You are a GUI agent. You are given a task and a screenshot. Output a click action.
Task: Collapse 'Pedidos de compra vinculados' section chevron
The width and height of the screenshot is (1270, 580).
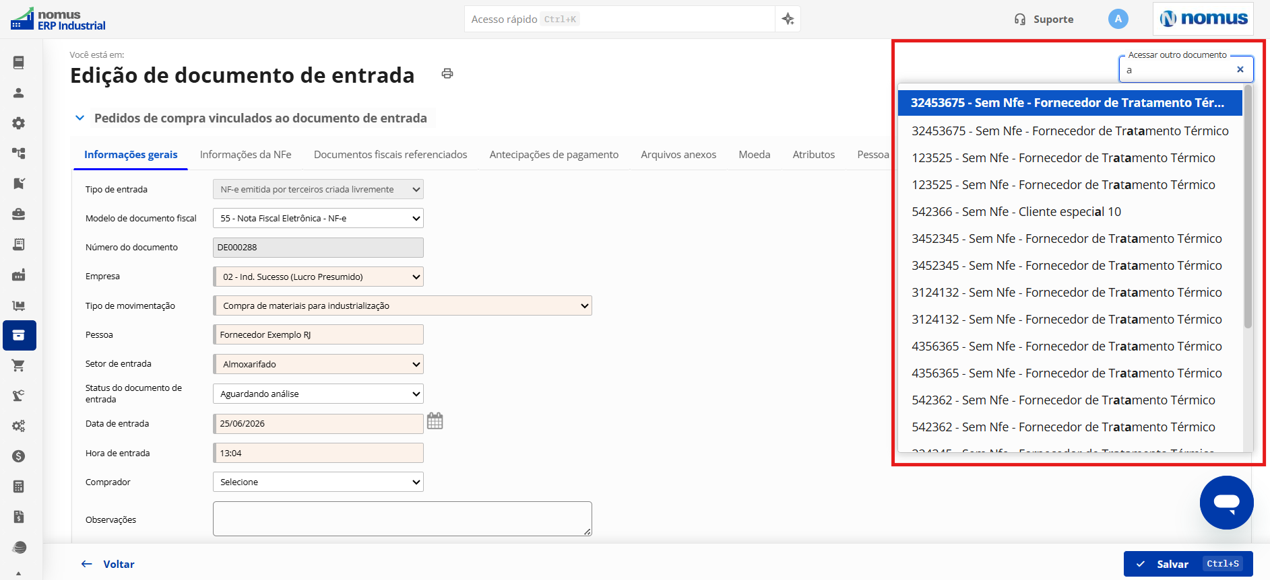(x=80, y=118)
